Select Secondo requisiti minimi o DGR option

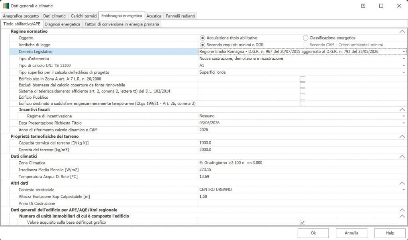pyautogui.click(x=202, y=45)
